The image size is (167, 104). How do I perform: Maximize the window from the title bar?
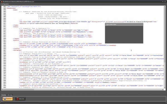(x=163, y=1)
